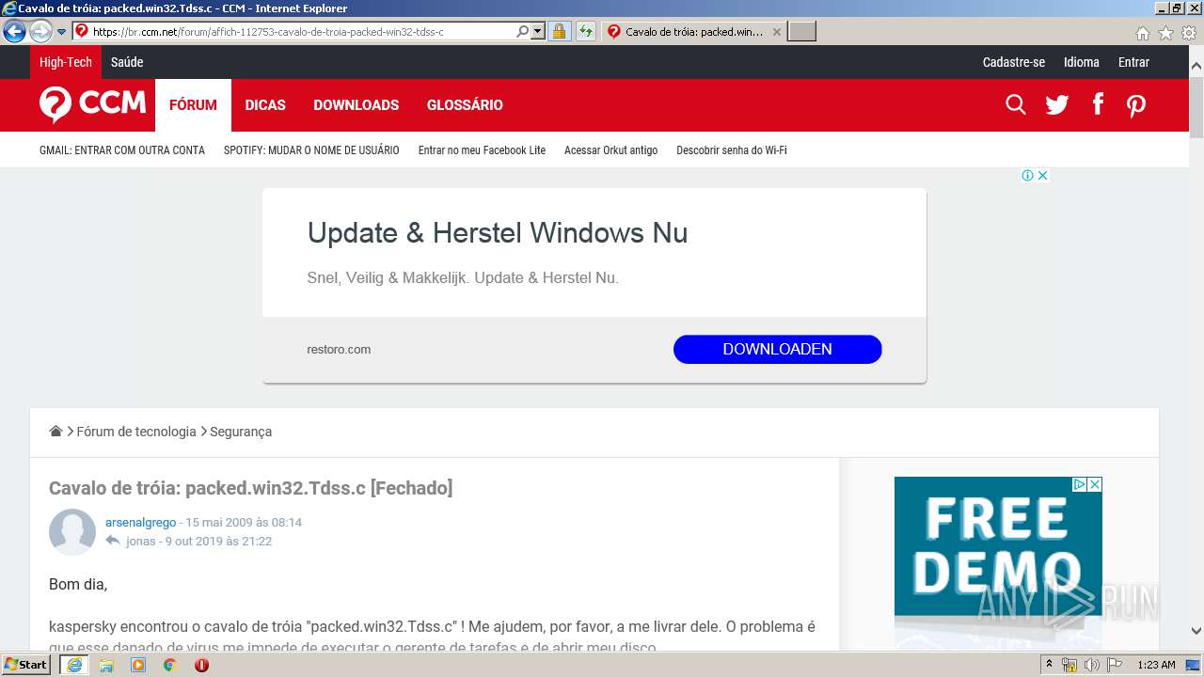Open the File Explorer taskbar icon

[106, 665]
